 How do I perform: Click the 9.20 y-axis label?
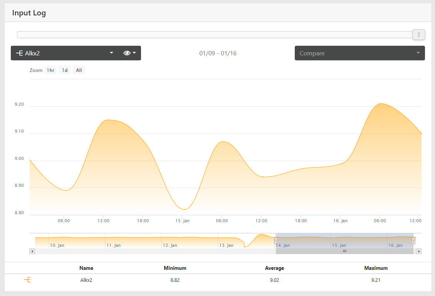coord(19,105)
